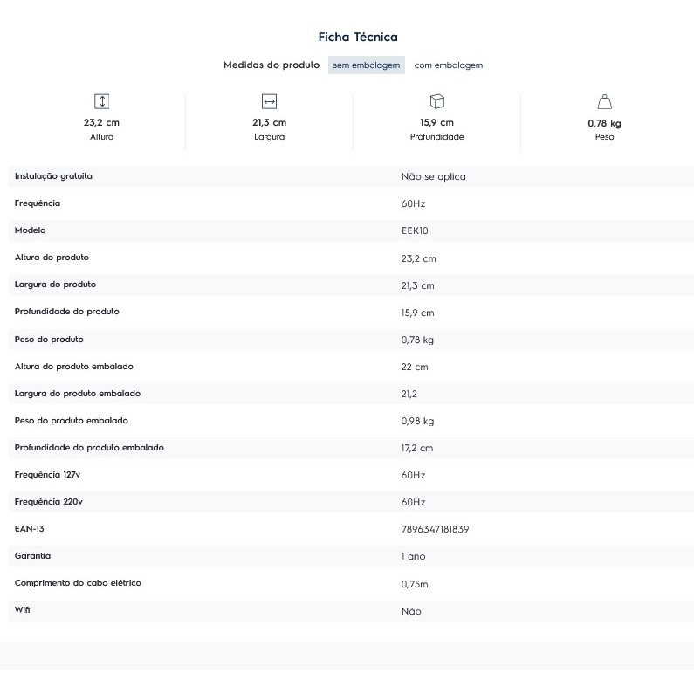Screen dimensions: 694x694
Task: Click the 23,2 cm Altura measurement
Action: point(101,123)
